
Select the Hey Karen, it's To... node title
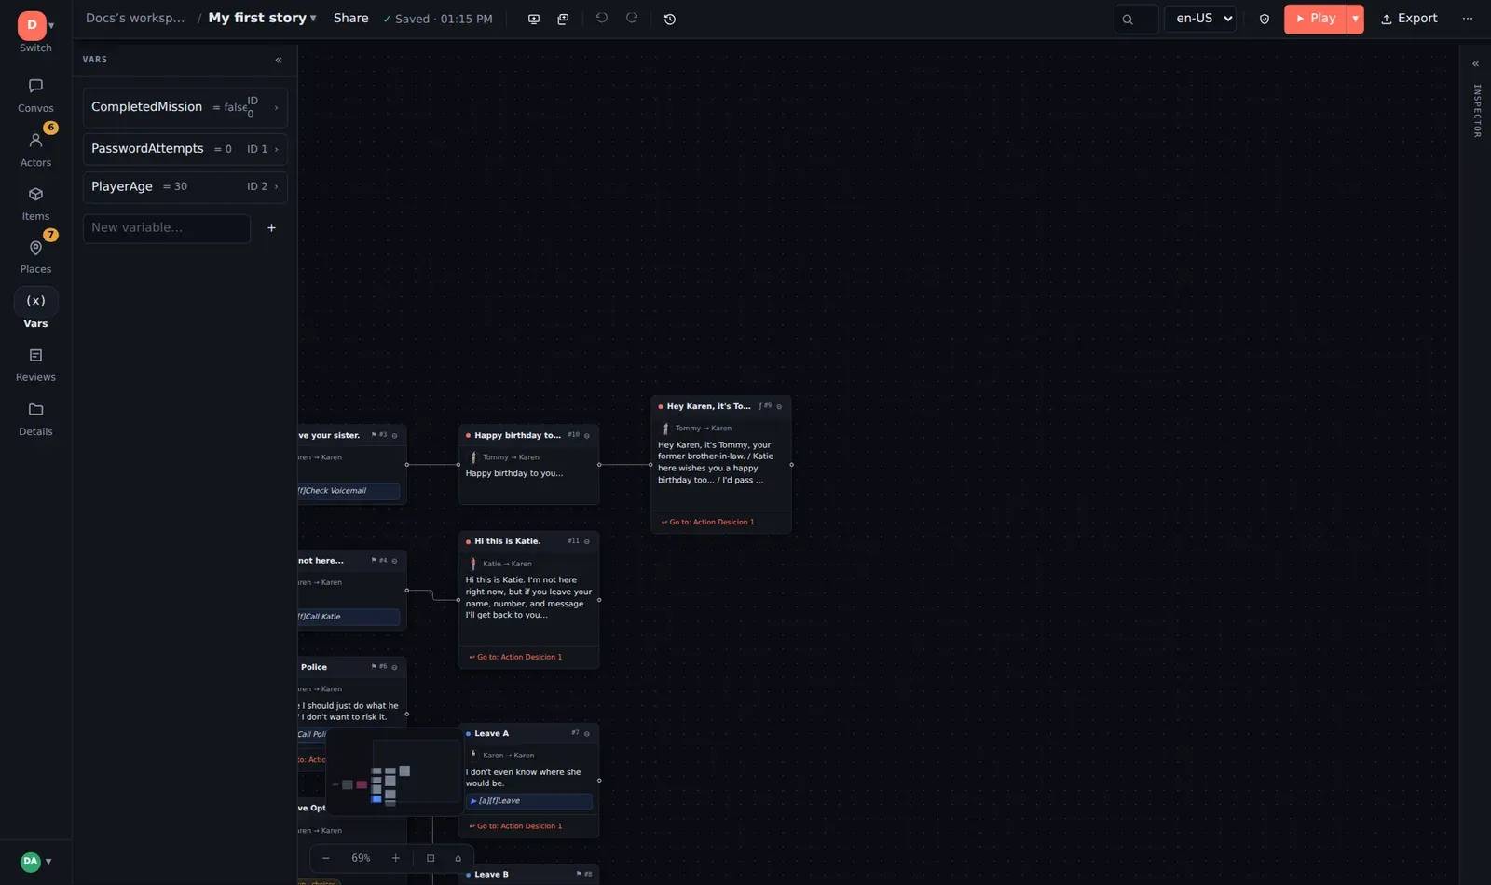tap(708, 406)
